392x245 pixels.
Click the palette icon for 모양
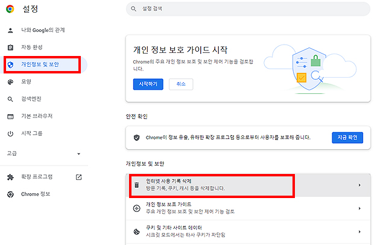(10, 82)
